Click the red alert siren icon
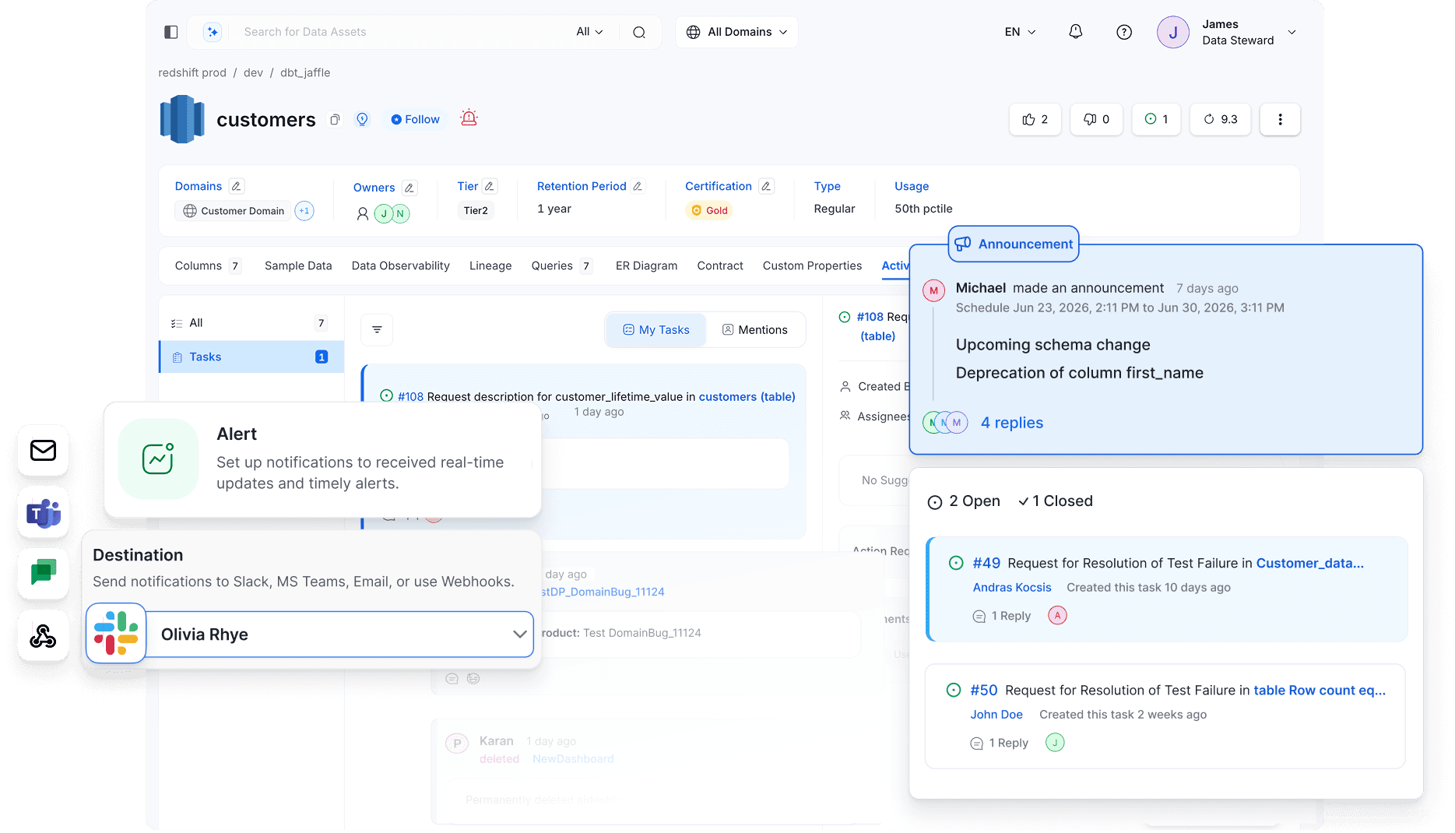Screen dimensions: 1455x833 point(469,118)
